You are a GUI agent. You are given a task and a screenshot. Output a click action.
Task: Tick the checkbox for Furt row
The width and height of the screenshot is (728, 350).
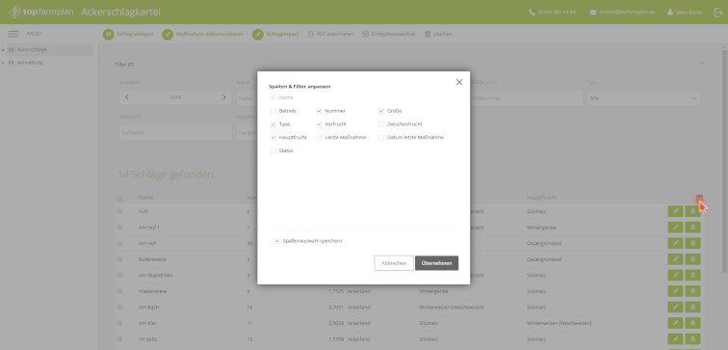coord(119,211)
